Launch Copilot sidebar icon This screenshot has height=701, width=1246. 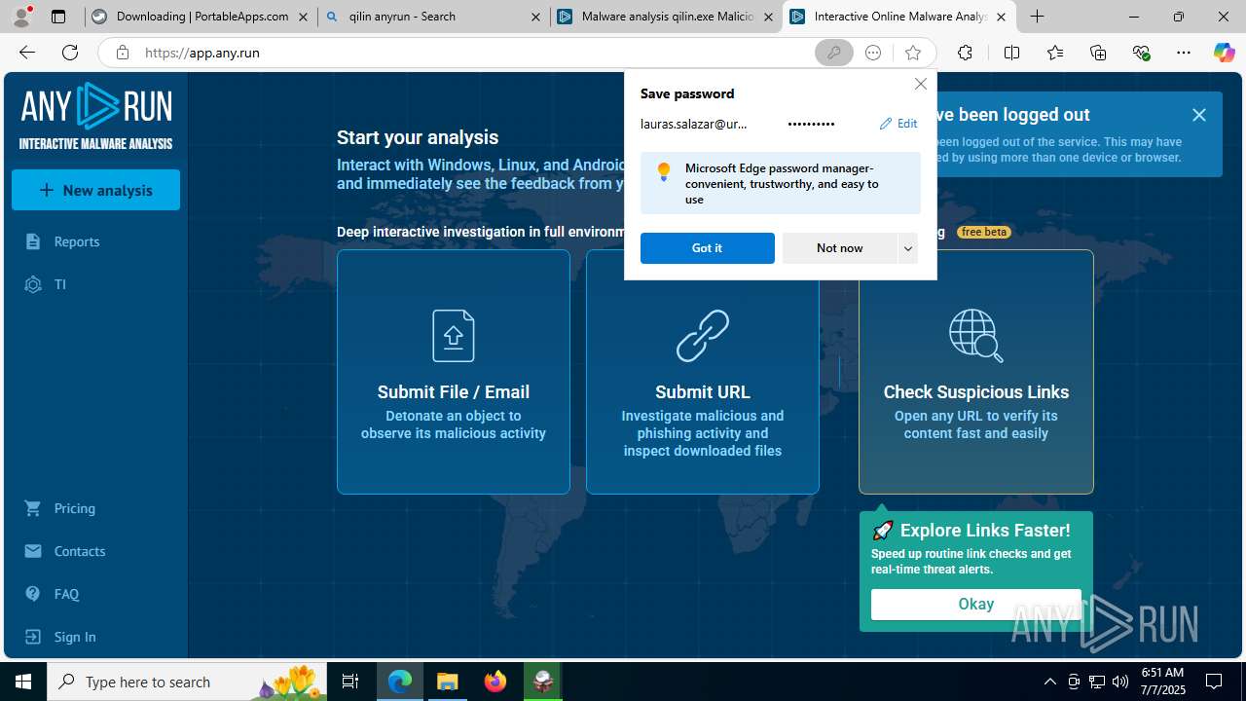(1224, 53)
